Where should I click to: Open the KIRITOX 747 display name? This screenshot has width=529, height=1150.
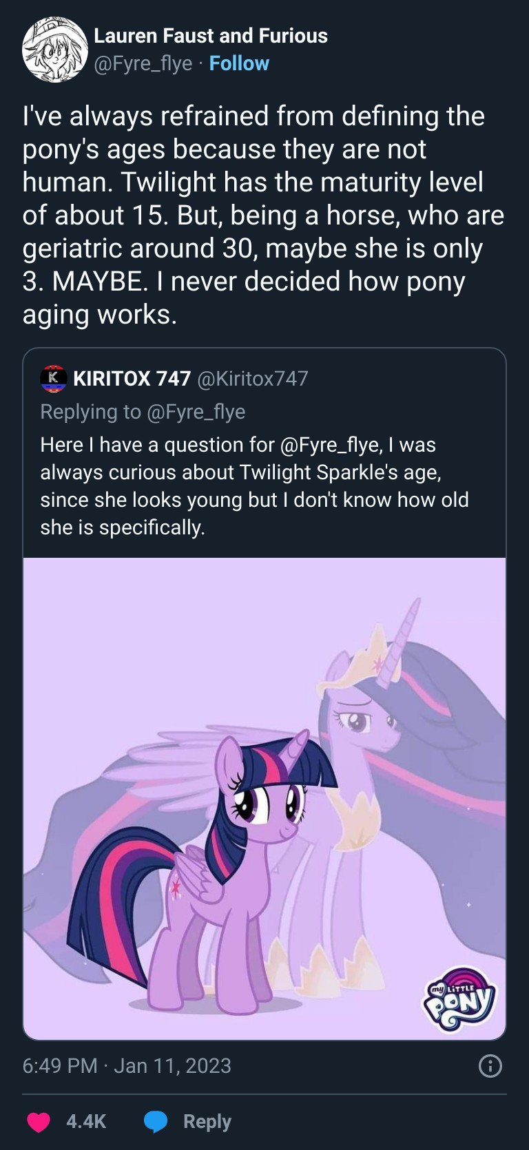[132, 378]
